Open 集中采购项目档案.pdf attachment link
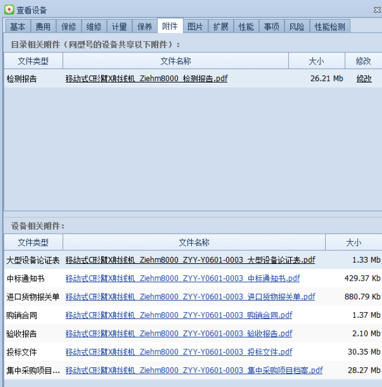Screen dimensions: 382x387 pyautogui.click(x=194, y=371)
